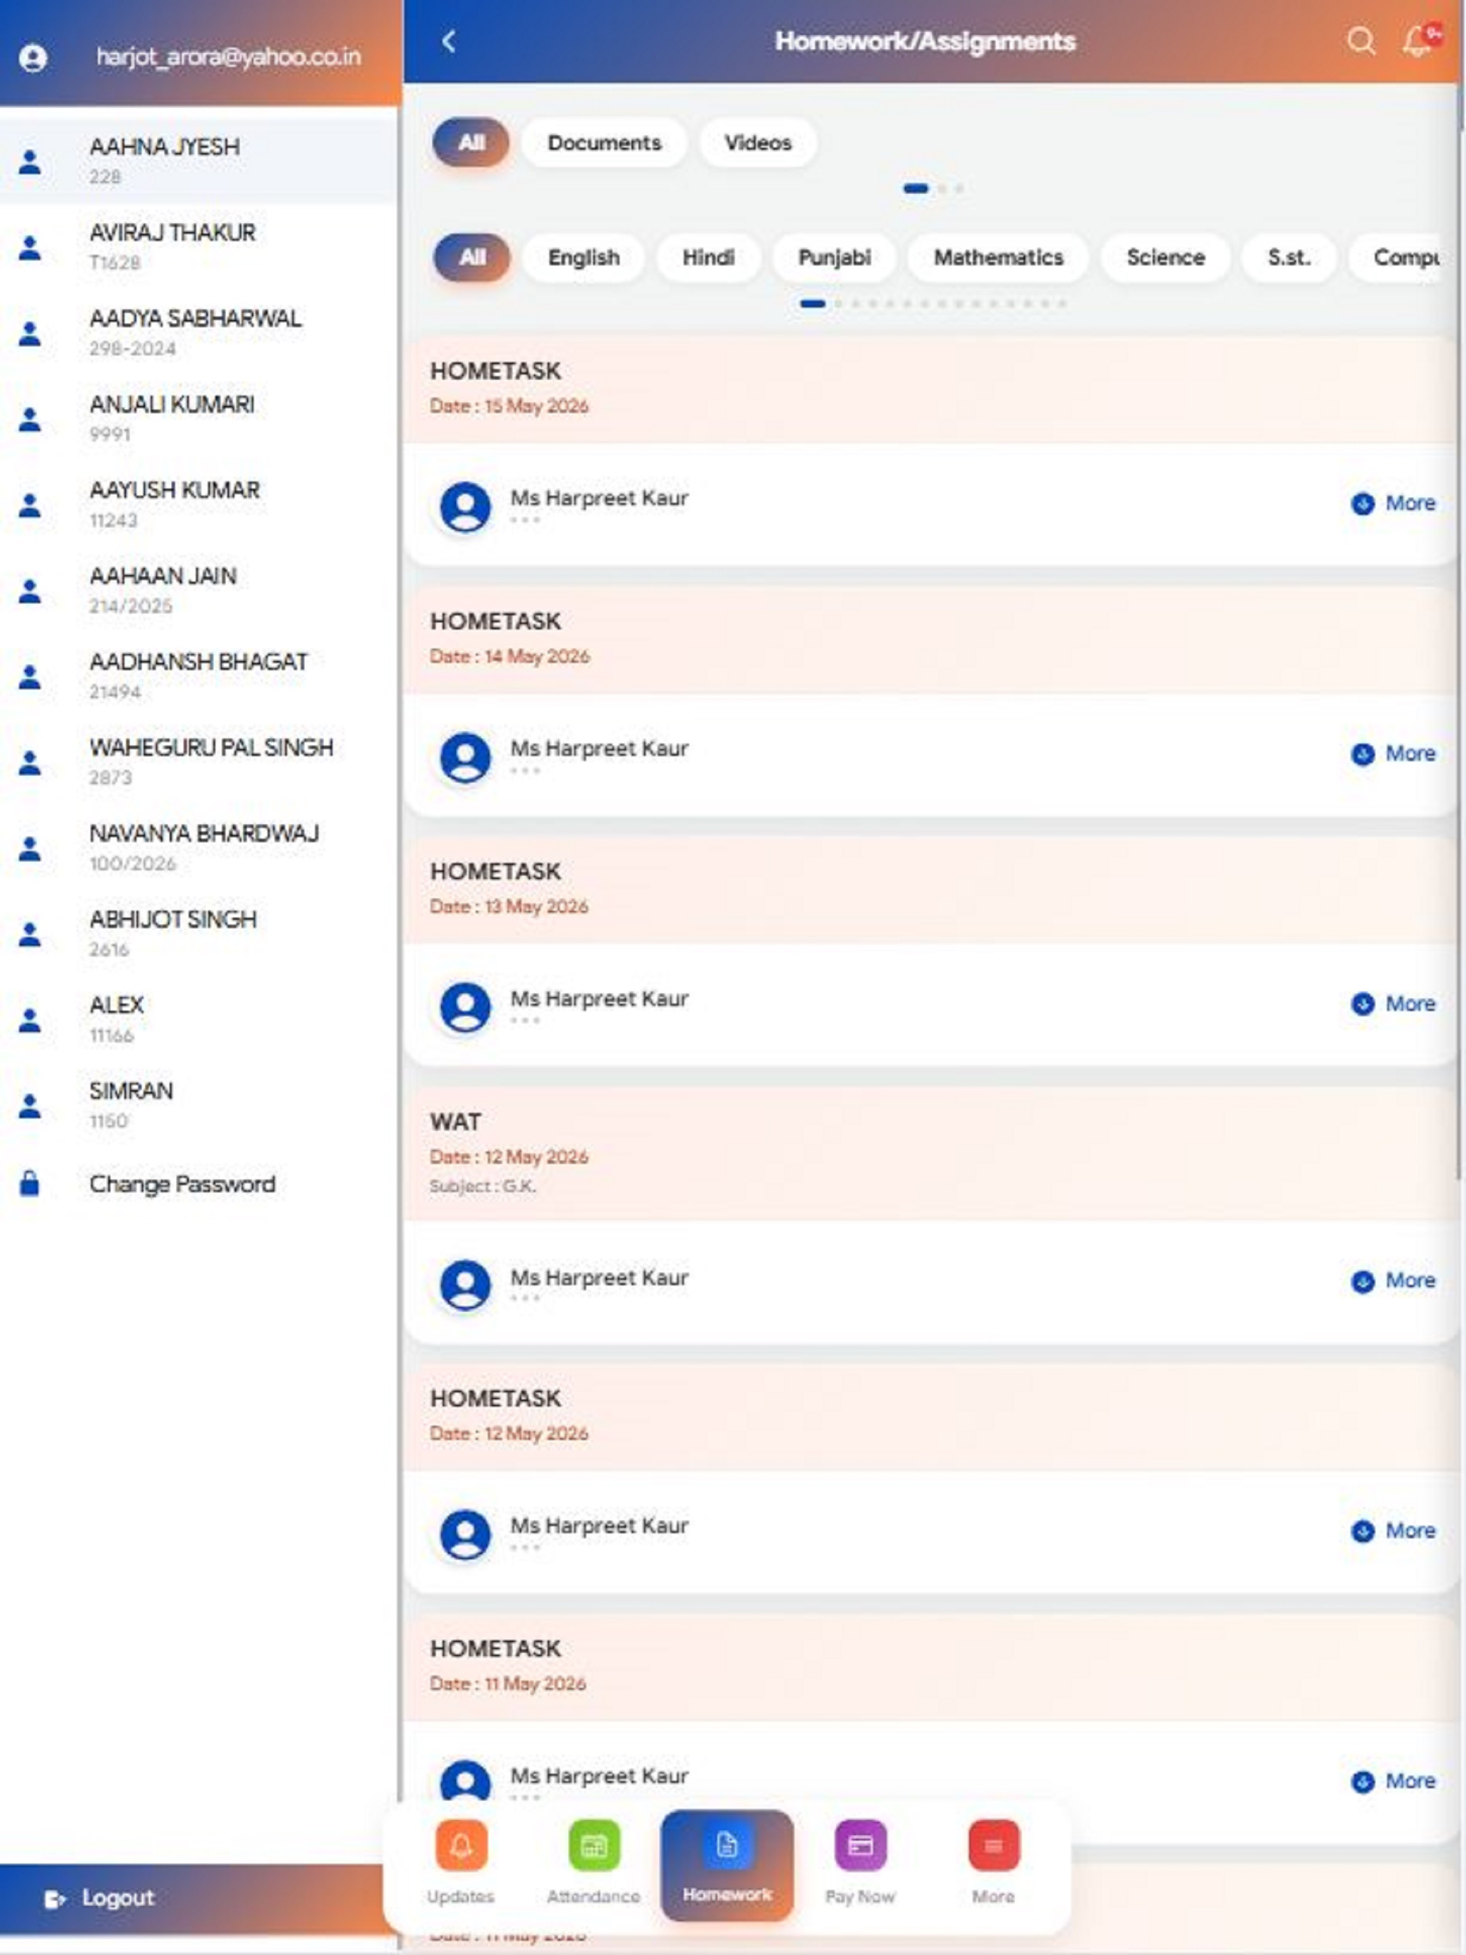Click teacher avatar in 15 May 2026 hometask
Image resolution: width=1466 pixels, height=1955 pixels.
[x=466, y=507]
